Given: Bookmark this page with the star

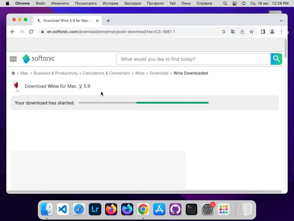Looking at the screenshot, I should click(x=252, y=32).
